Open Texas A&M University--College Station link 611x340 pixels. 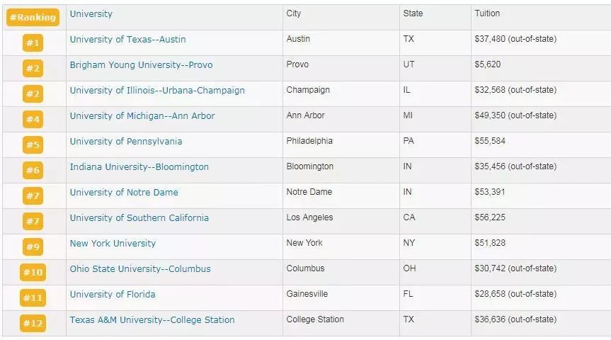[152, 320]
